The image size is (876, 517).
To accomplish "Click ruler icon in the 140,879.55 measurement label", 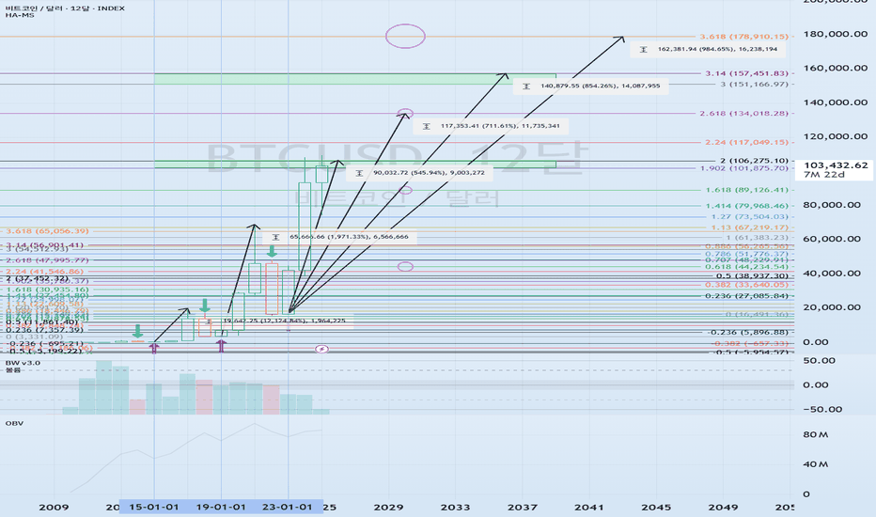I will (x=525, y=86).
